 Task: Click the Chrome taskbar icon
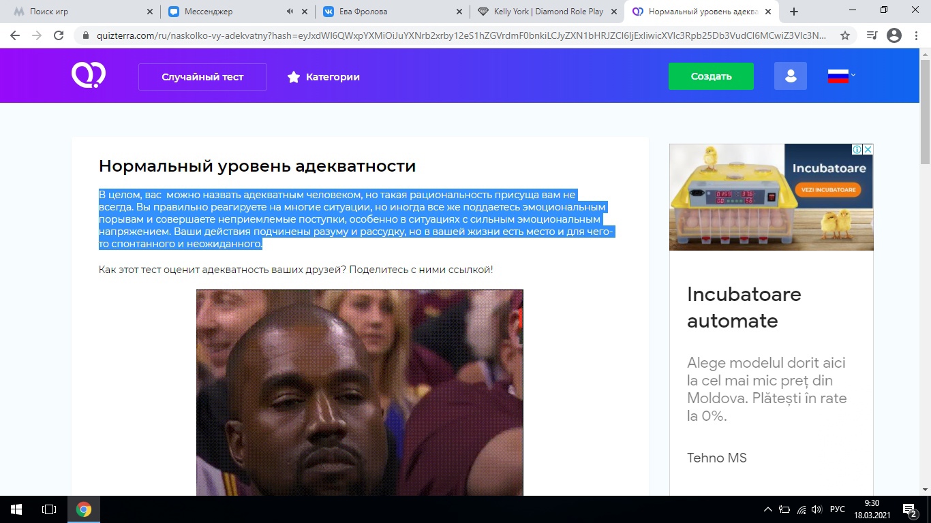[x=84, y=509]
